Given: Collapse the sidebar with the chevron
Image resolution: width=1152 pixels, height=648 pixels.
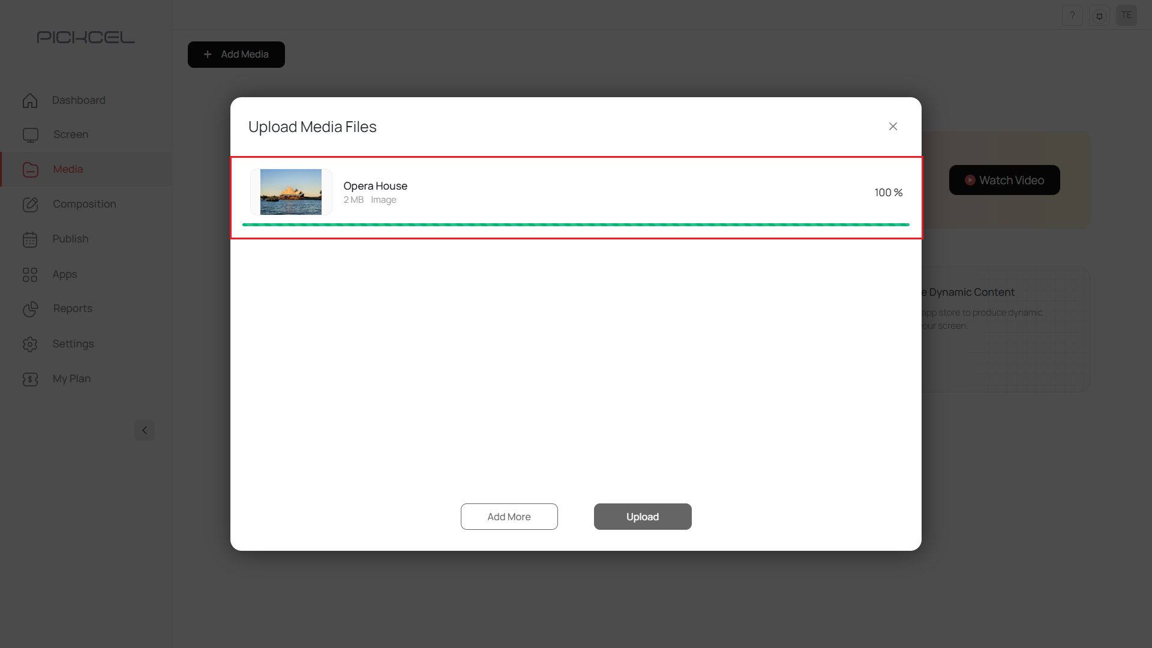Looking at the screenshot, I should pos(144,430).
